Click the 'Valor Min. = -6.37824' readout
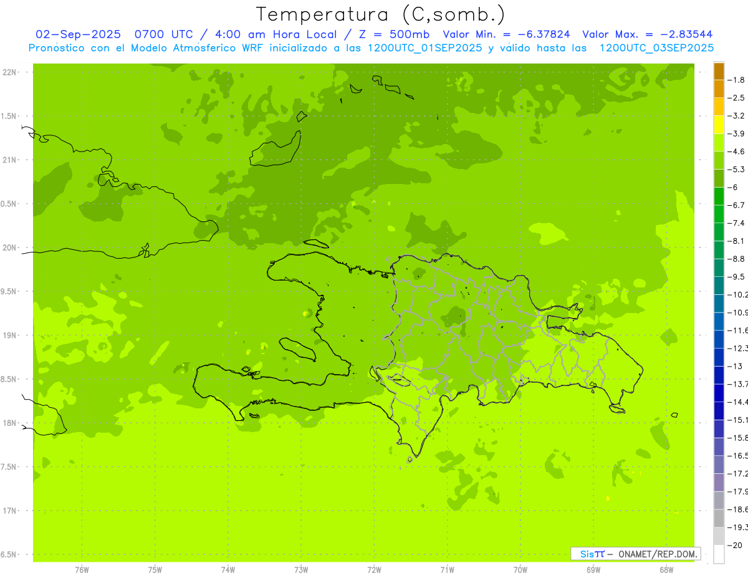Image resolution: width=748 pixels, height=578 pixels. tap(507, 34)
